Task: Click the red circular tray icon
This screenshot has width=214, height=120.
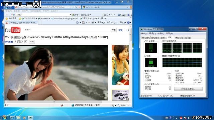Action: click(x=181, y=118)
